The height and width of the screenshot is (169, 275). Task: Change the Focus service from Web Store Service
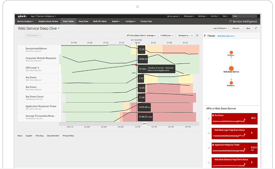pyautogui.click(x=226, y=36)
